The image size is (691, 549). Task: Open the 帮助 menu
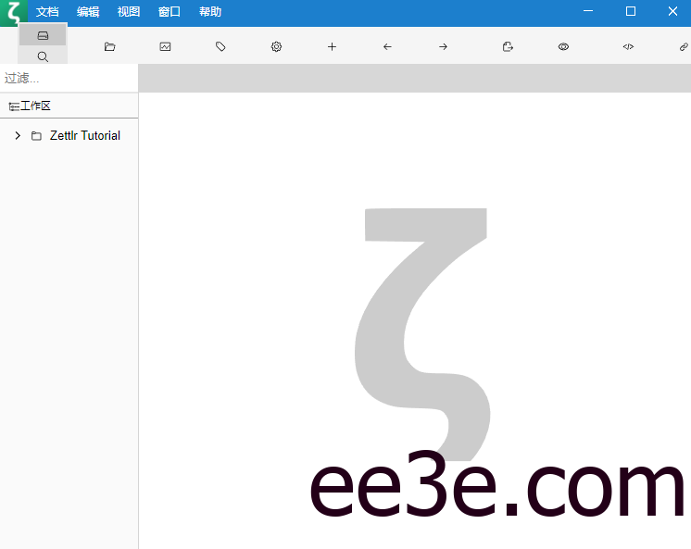(x=210, y=12)
